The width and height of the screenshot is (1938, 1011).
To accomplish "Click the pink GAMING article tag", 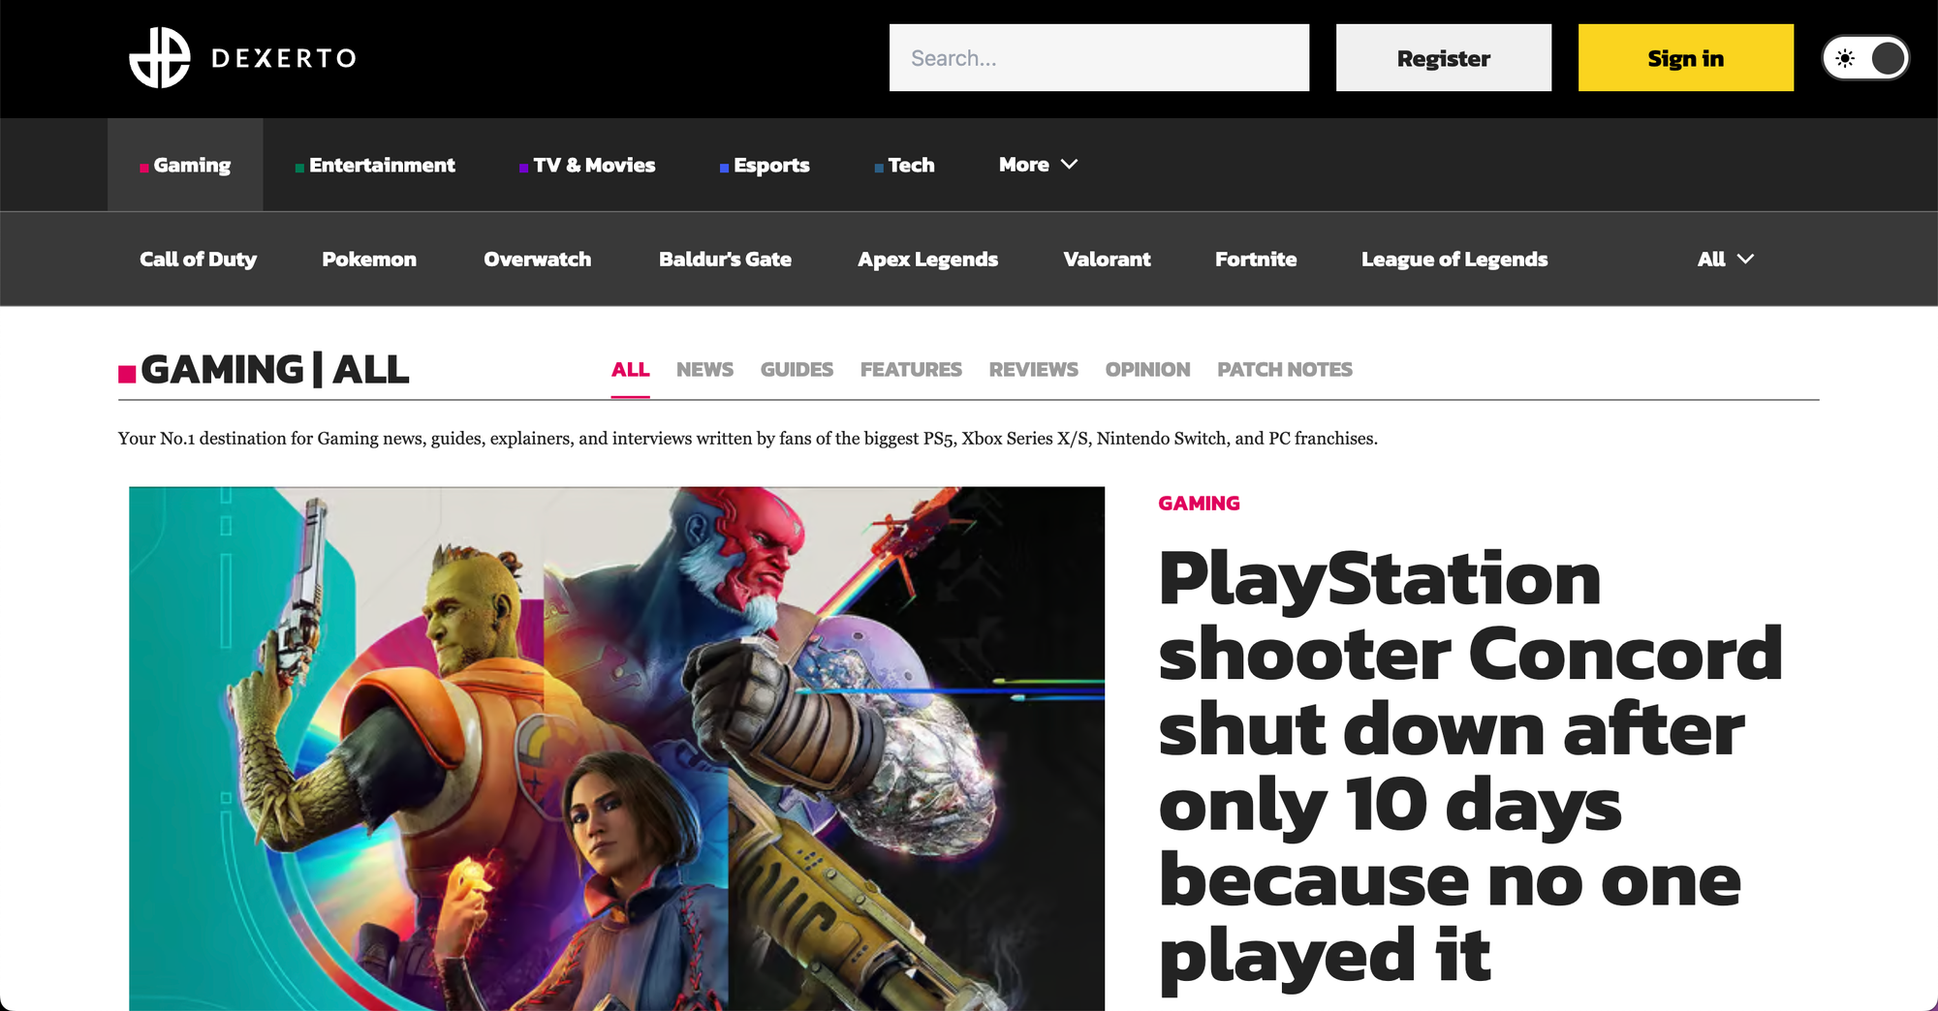I will 1199,503.
